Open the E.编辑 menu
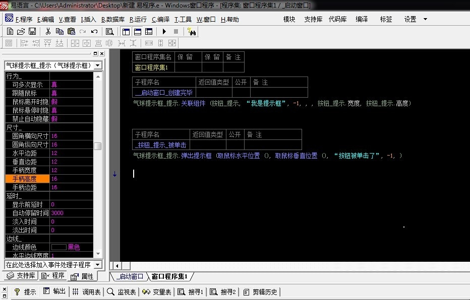The image size is (470, 300). click(x=45, y=20)
